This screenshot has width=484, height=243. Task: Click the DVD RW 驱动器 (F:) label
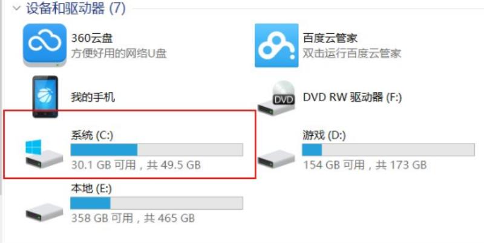point(353,98)
